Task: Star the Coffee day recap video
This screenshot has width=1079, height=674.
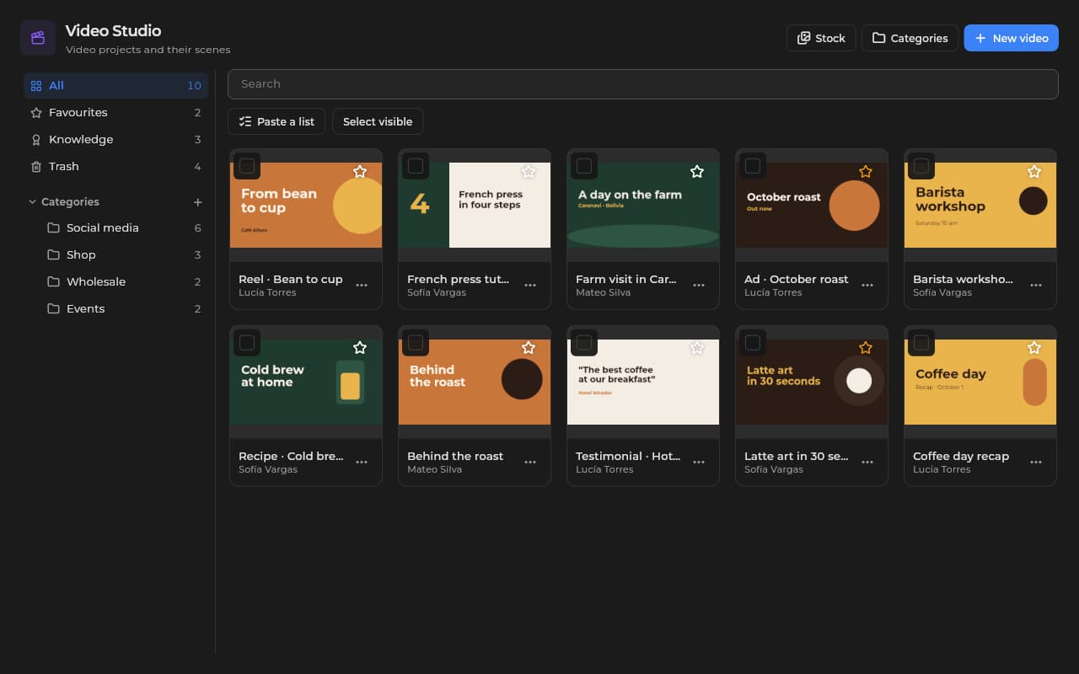Action: point(1034,347)
